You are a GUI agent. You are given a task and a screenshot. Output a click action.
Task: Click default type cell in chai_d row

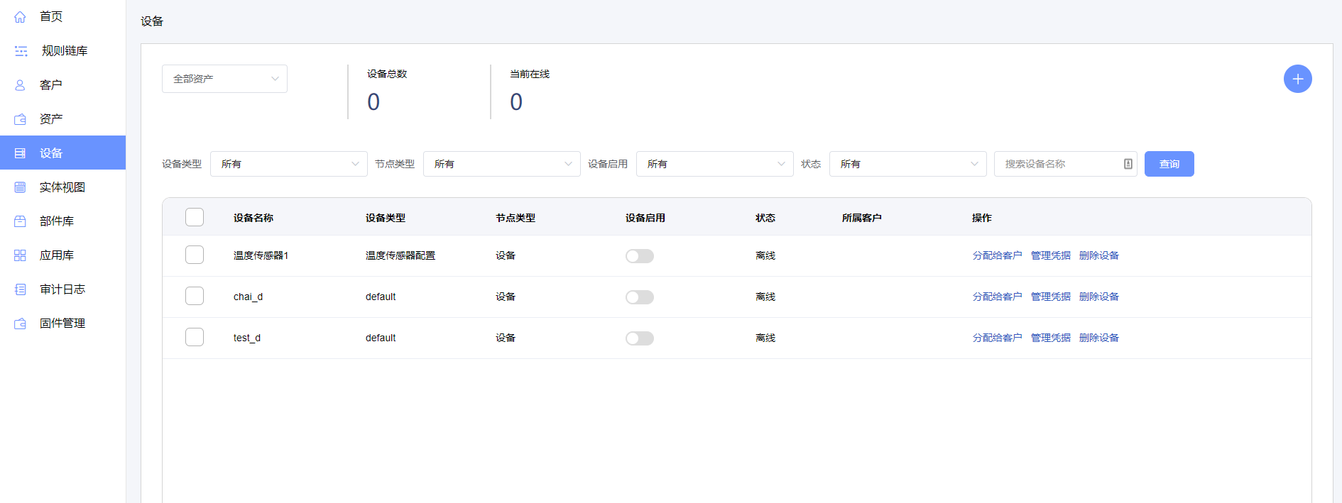(381, 297)
